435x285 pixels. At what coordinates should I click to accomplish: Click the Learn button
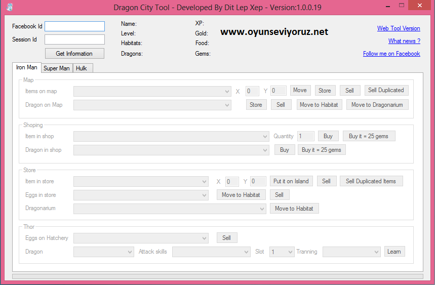click(x=394, y=252)
